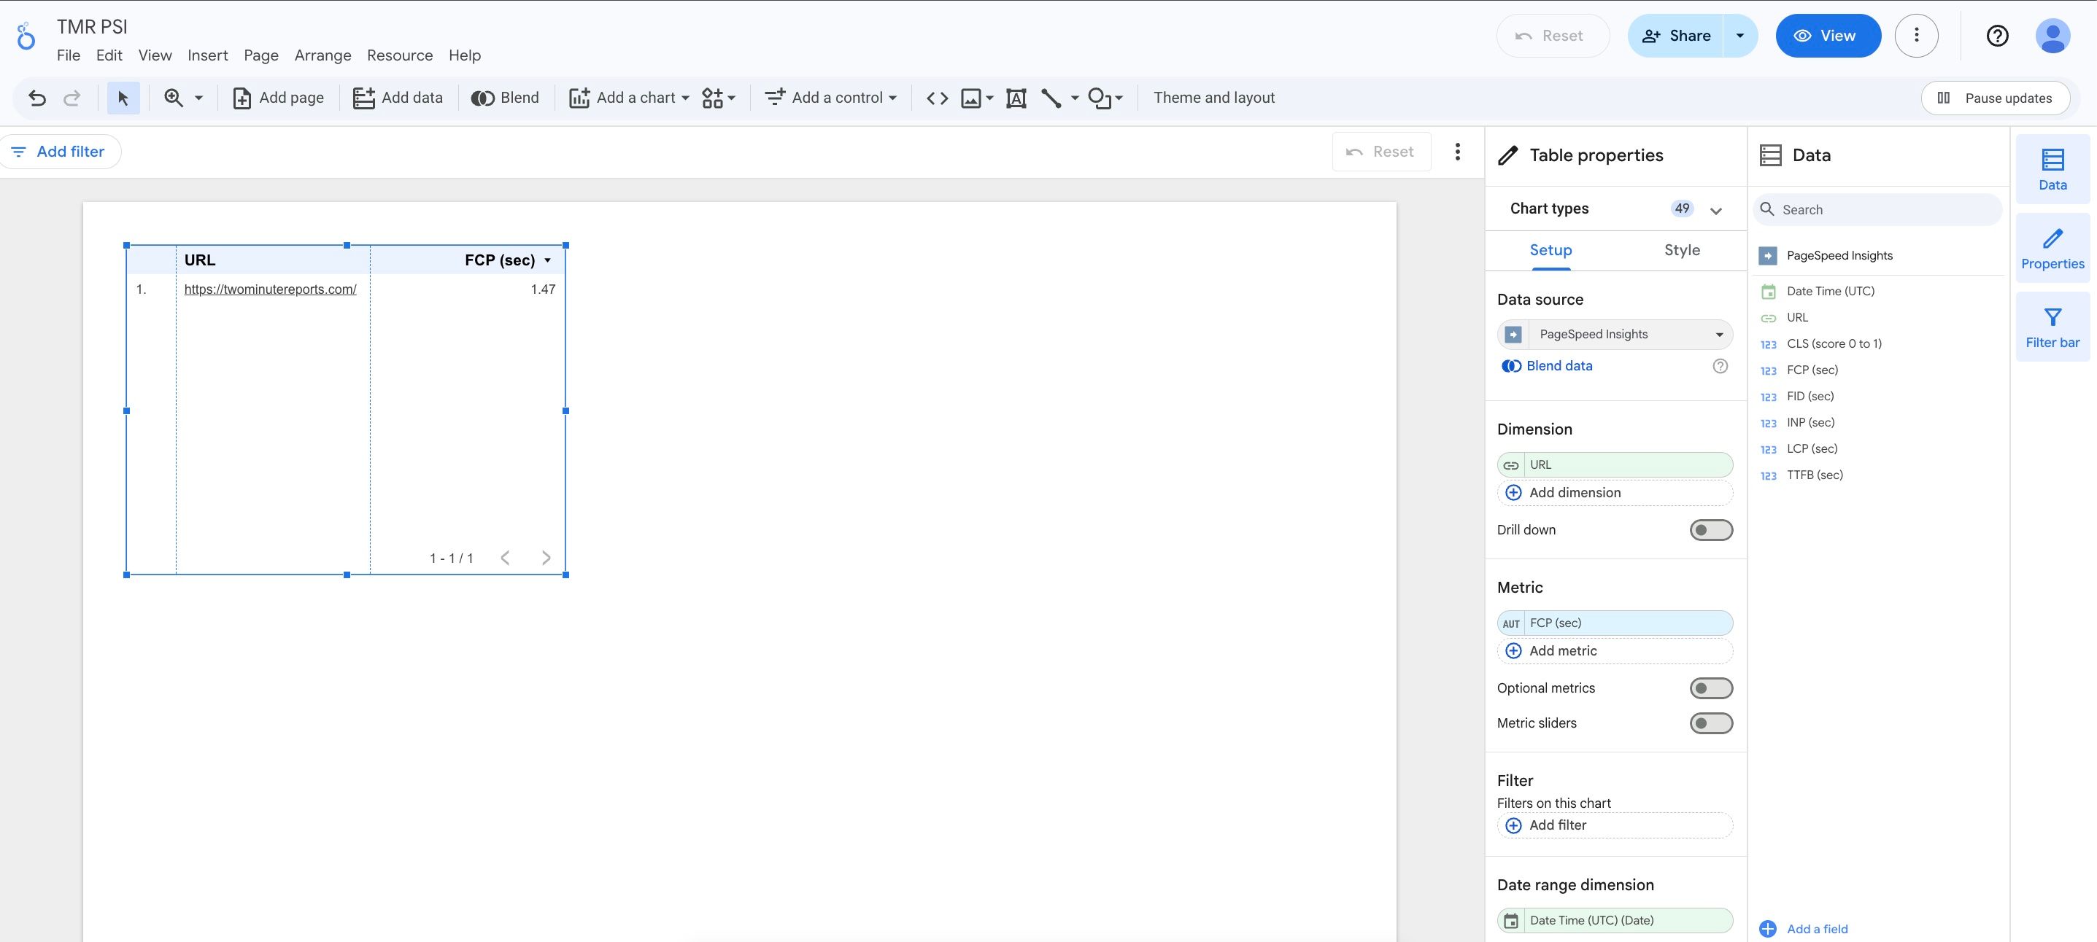Open the Properties side panel
2097x942 pixels.
pyautogui.click(x=2052, y=248)
